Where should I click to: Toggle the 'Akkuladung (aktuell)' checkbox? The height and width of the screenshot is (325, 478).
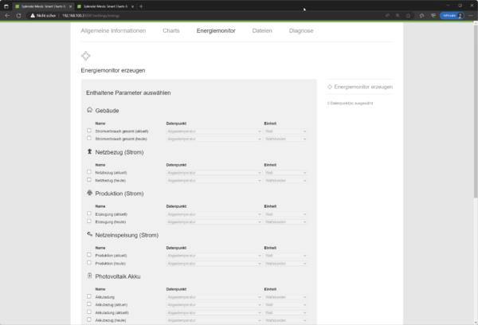click(89, 312)
